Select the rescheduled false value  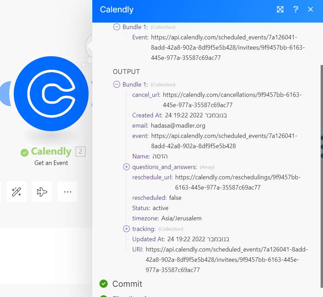[x=175, y=197]
